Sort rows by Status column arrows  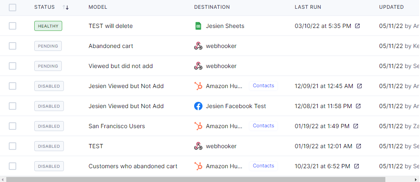pos(66,7)
